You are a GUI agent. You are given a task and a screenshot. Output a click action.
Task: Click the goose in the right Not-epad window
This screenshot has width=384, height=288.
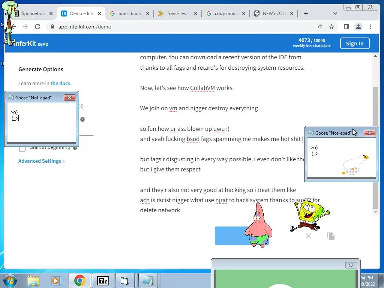pos(355,164)
